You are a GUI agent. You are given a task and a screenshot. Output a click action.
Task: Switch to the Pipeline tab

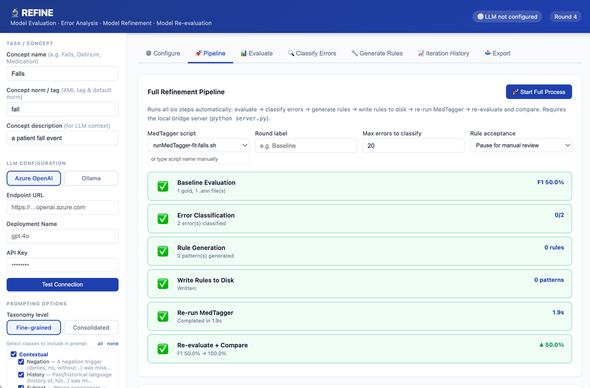(210, 54)
